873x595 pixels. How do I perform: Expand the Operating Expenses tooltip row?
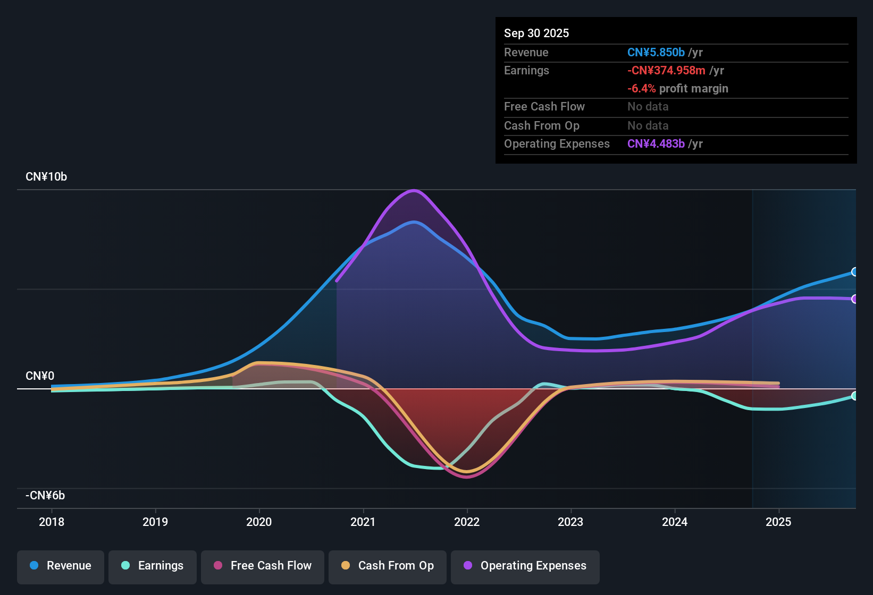[557, 143]
